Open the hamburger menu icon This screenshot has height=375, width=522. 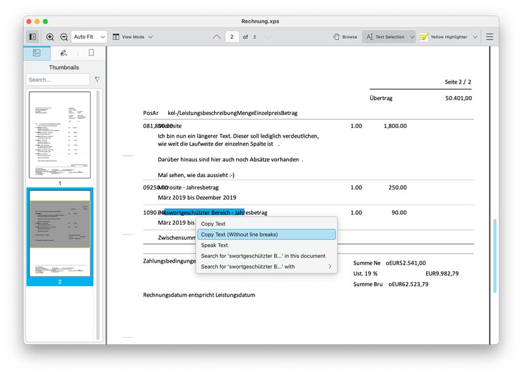coord(489,37)
